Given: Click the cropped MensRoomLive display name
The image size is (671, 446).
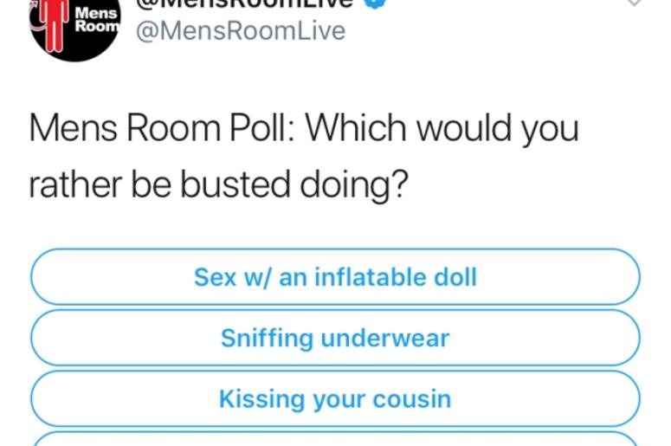Looking at the screenshot, I should [x=245, y=3].
